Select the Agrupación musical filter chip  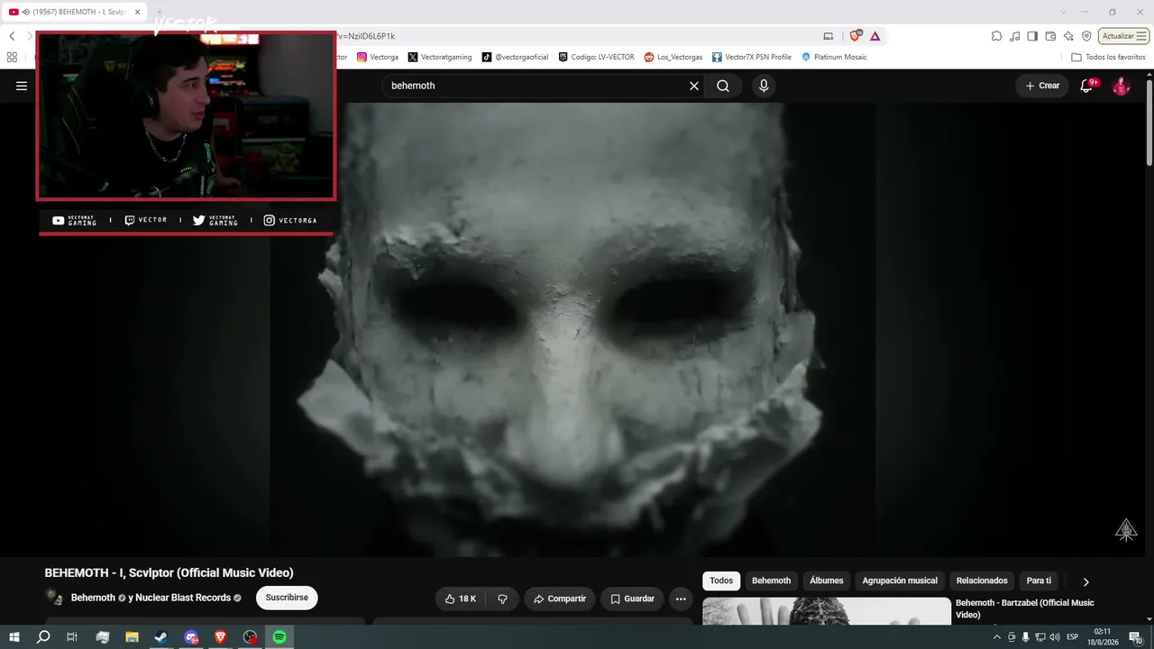tap(900, 581)
